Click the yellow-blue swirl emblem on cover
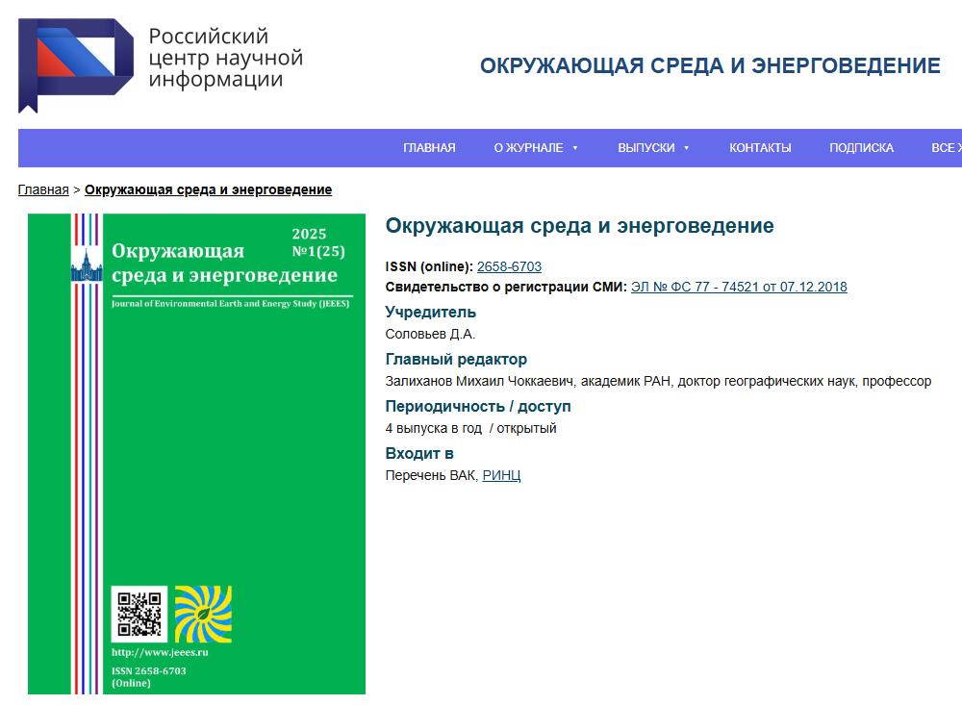This screenshot has height=705, width=962. click(203, 614)
